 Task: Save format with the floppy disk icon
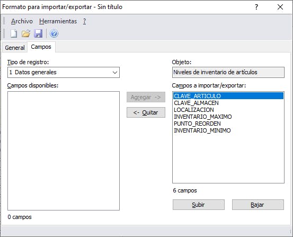[38, 34]
